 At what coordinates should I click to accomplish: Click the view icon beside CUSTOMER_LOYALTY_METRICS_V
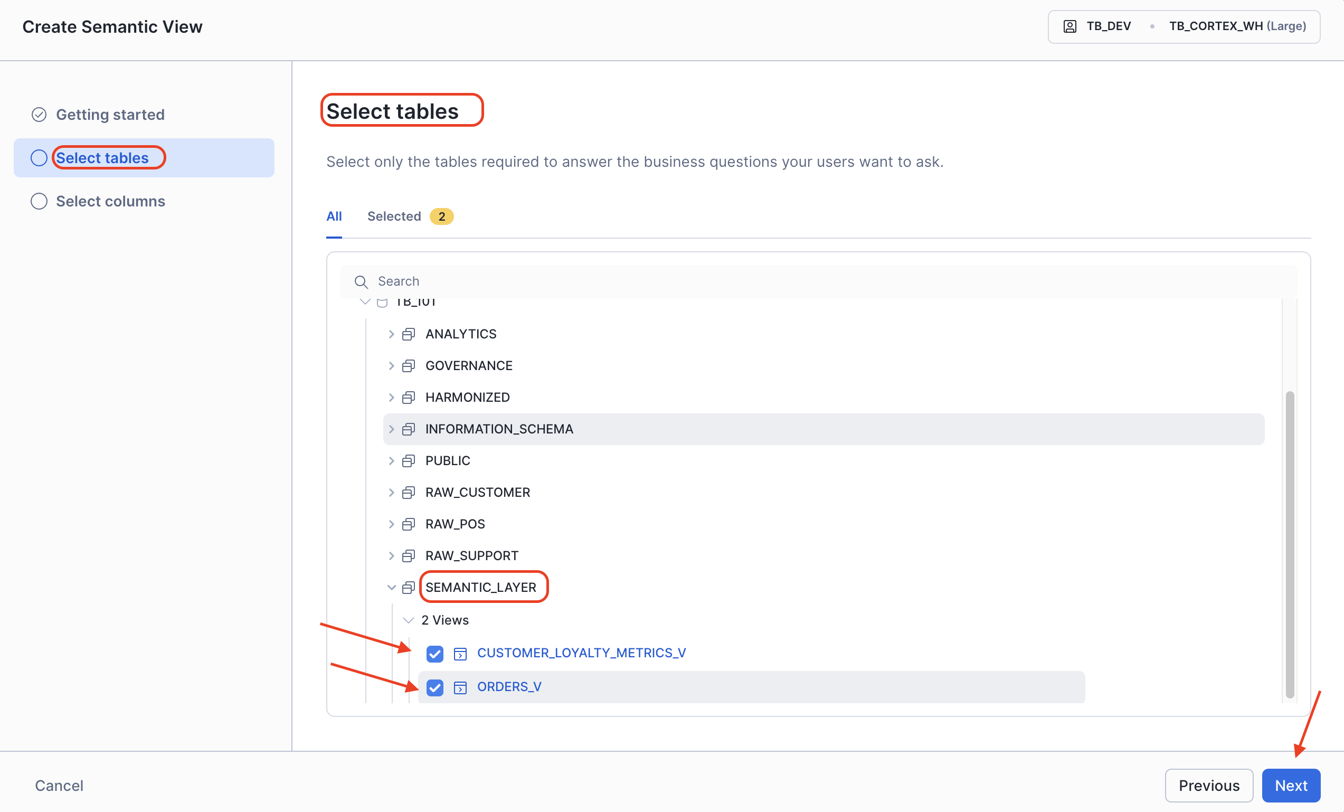pos(460,653)
